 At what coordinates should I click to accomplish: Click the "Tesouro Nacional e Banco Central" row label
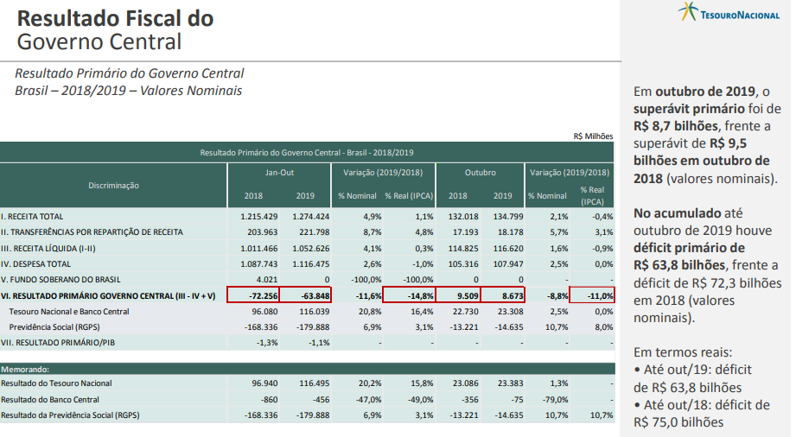point(69,312)
